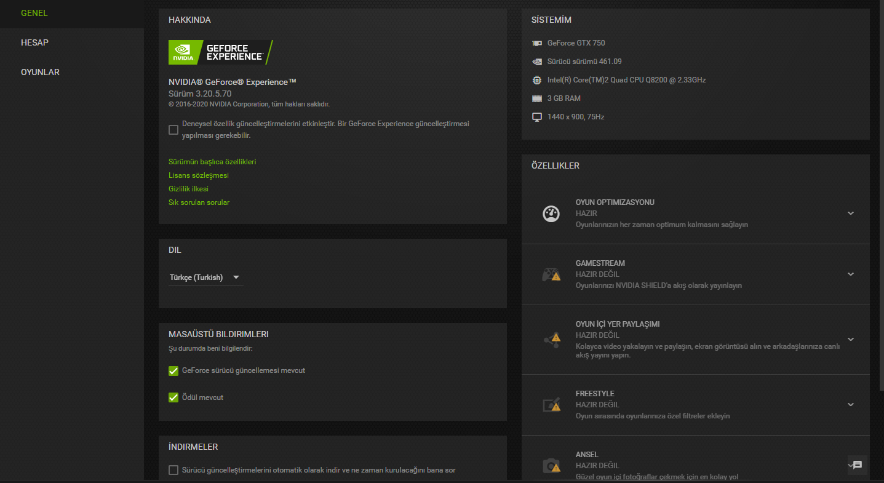
Task: Expand the GameStream feature chevron
Action: [x=851, y=274]
